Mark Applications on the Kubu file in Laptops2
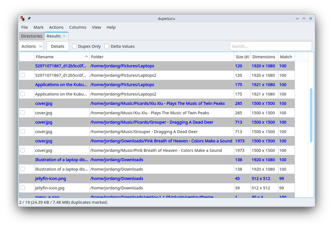This screenshot has width=333, height=228. click(x=23, y=94)
